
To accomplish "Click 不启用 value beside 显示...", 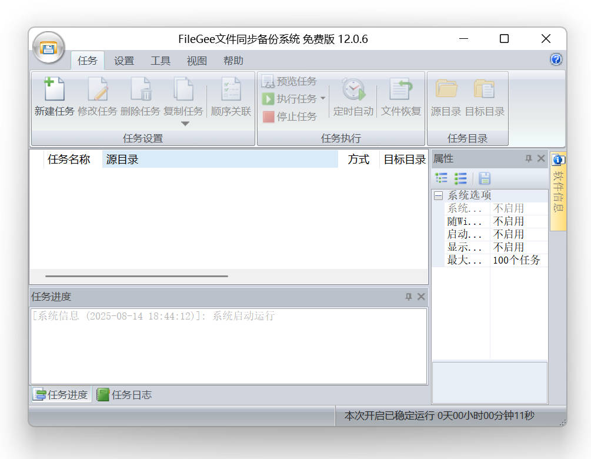I will pos(519,247).
